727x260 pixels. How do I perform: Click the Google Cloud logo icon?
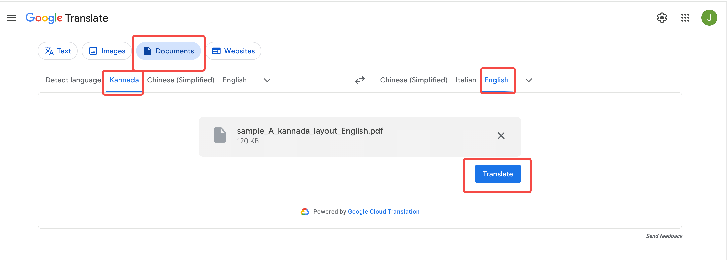pos(305,212)
